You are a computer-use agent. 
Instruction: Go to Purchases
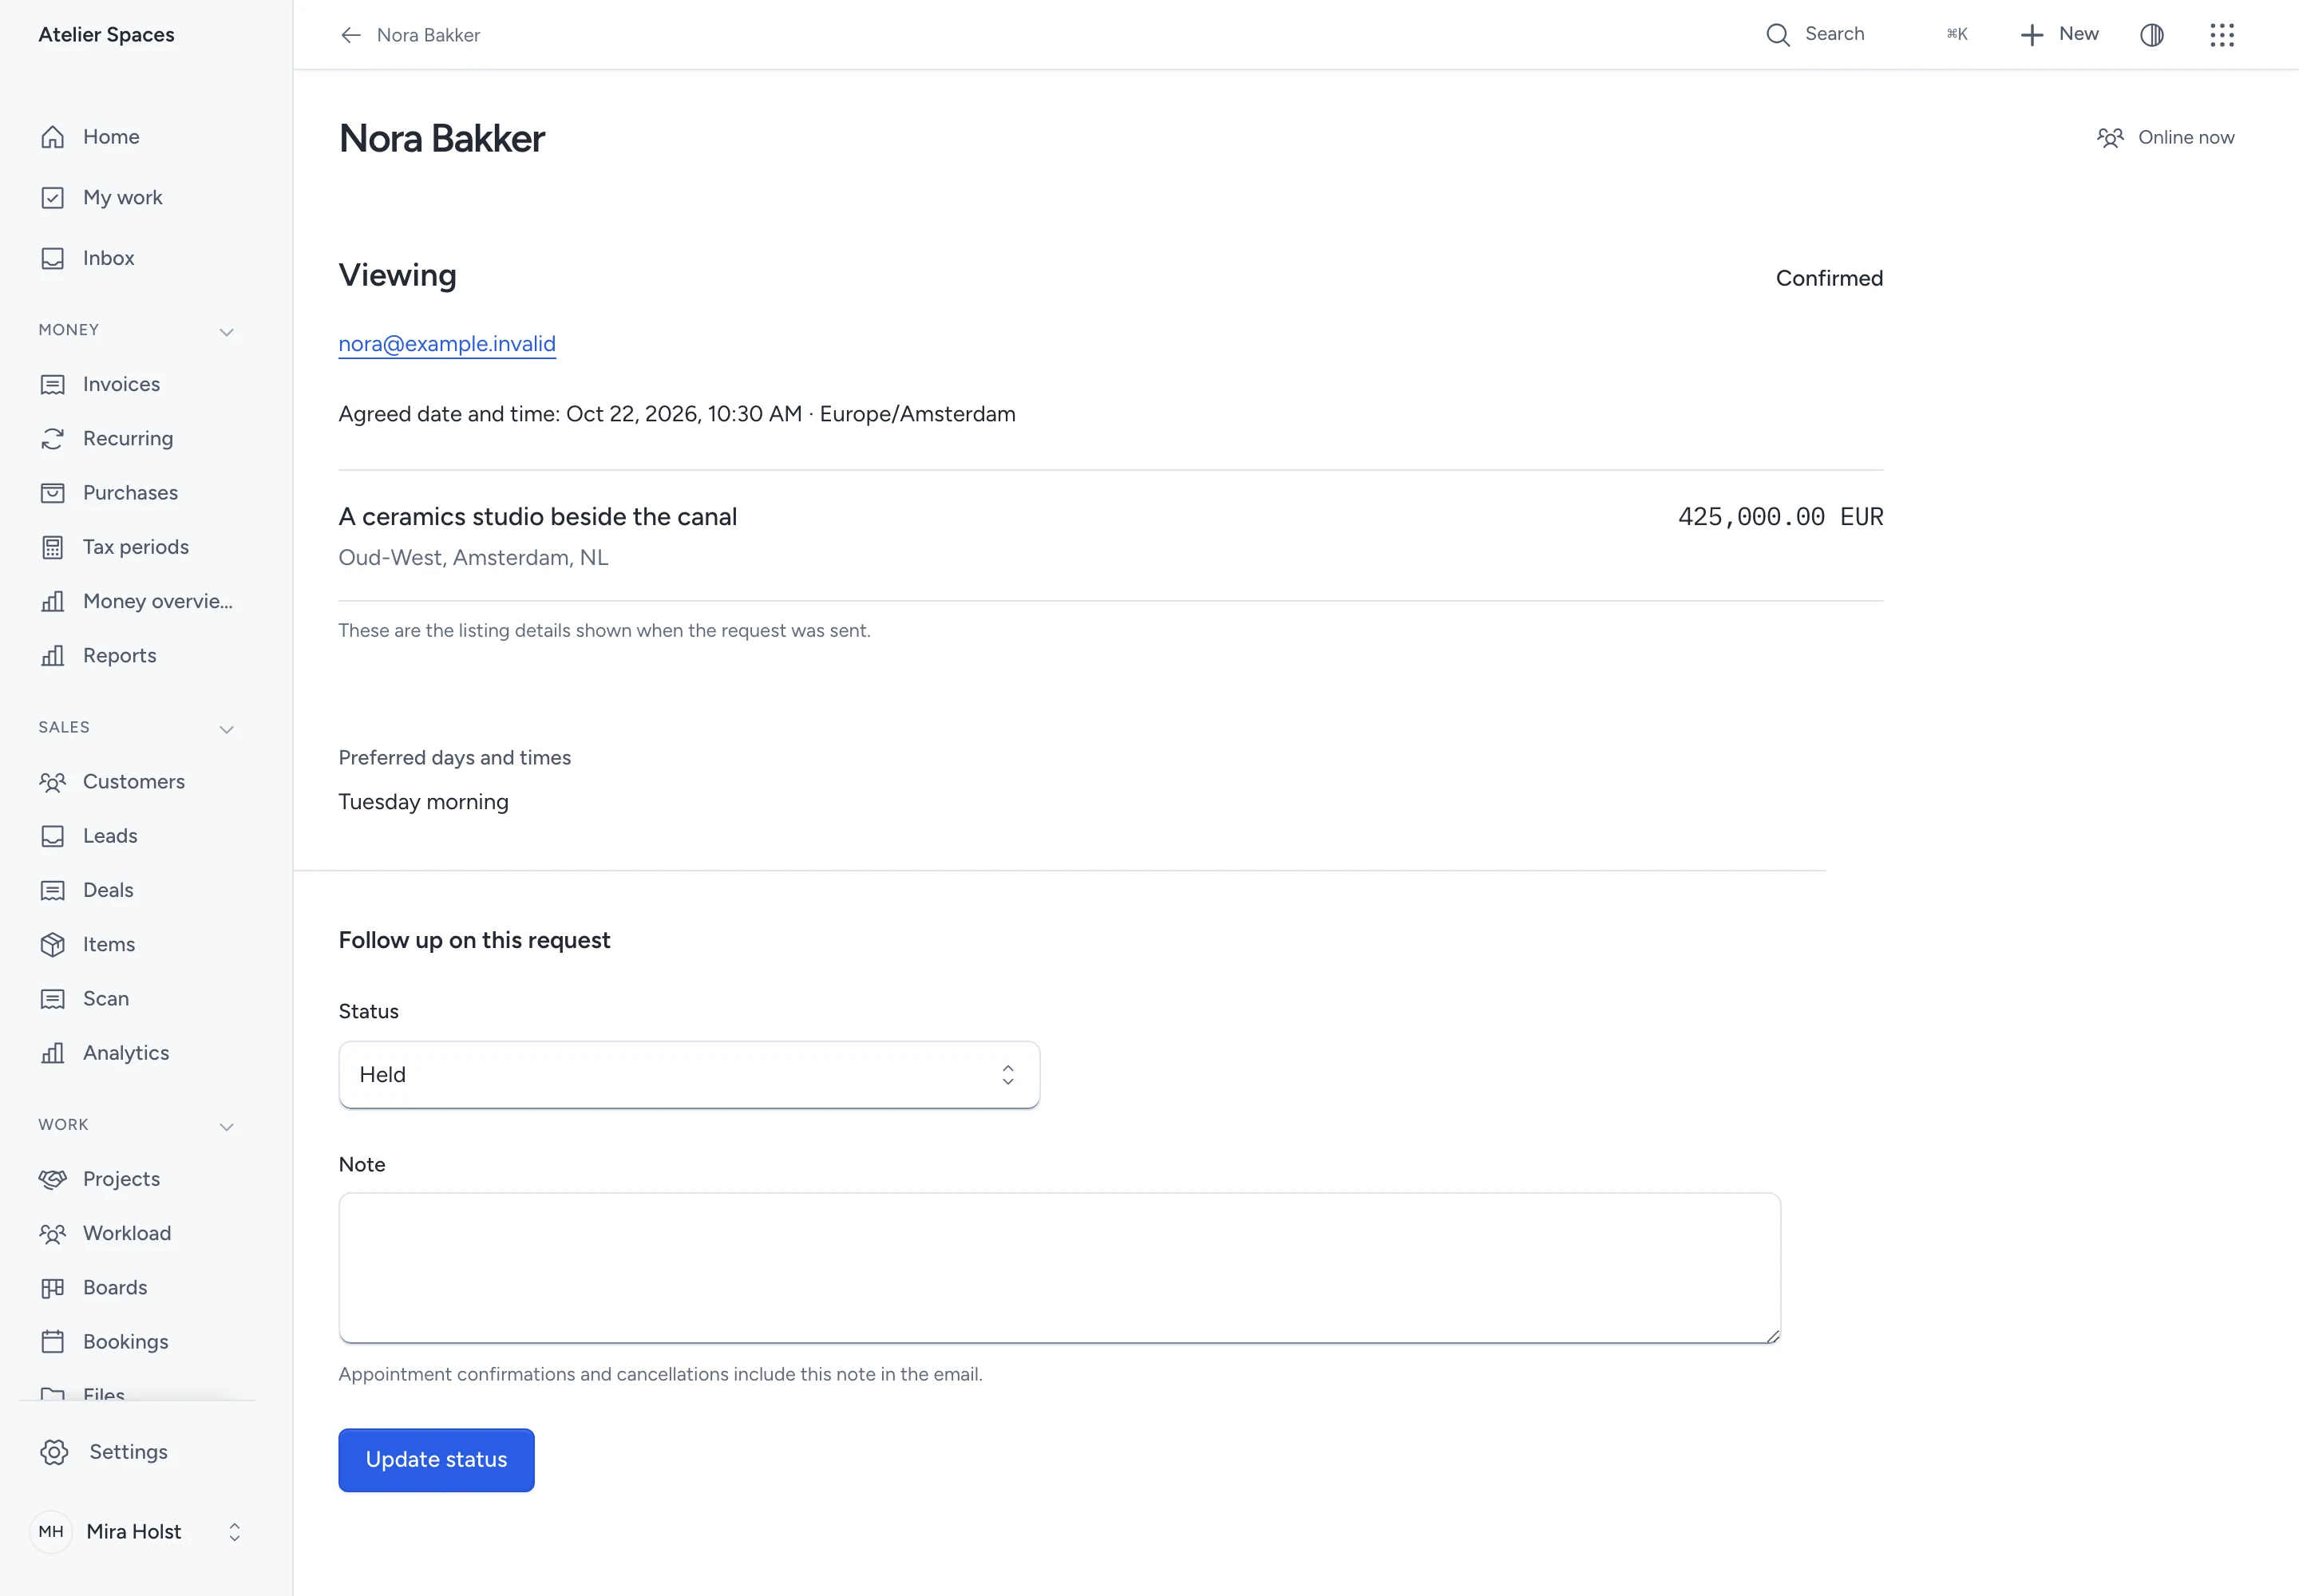click(x=130, y=493)
